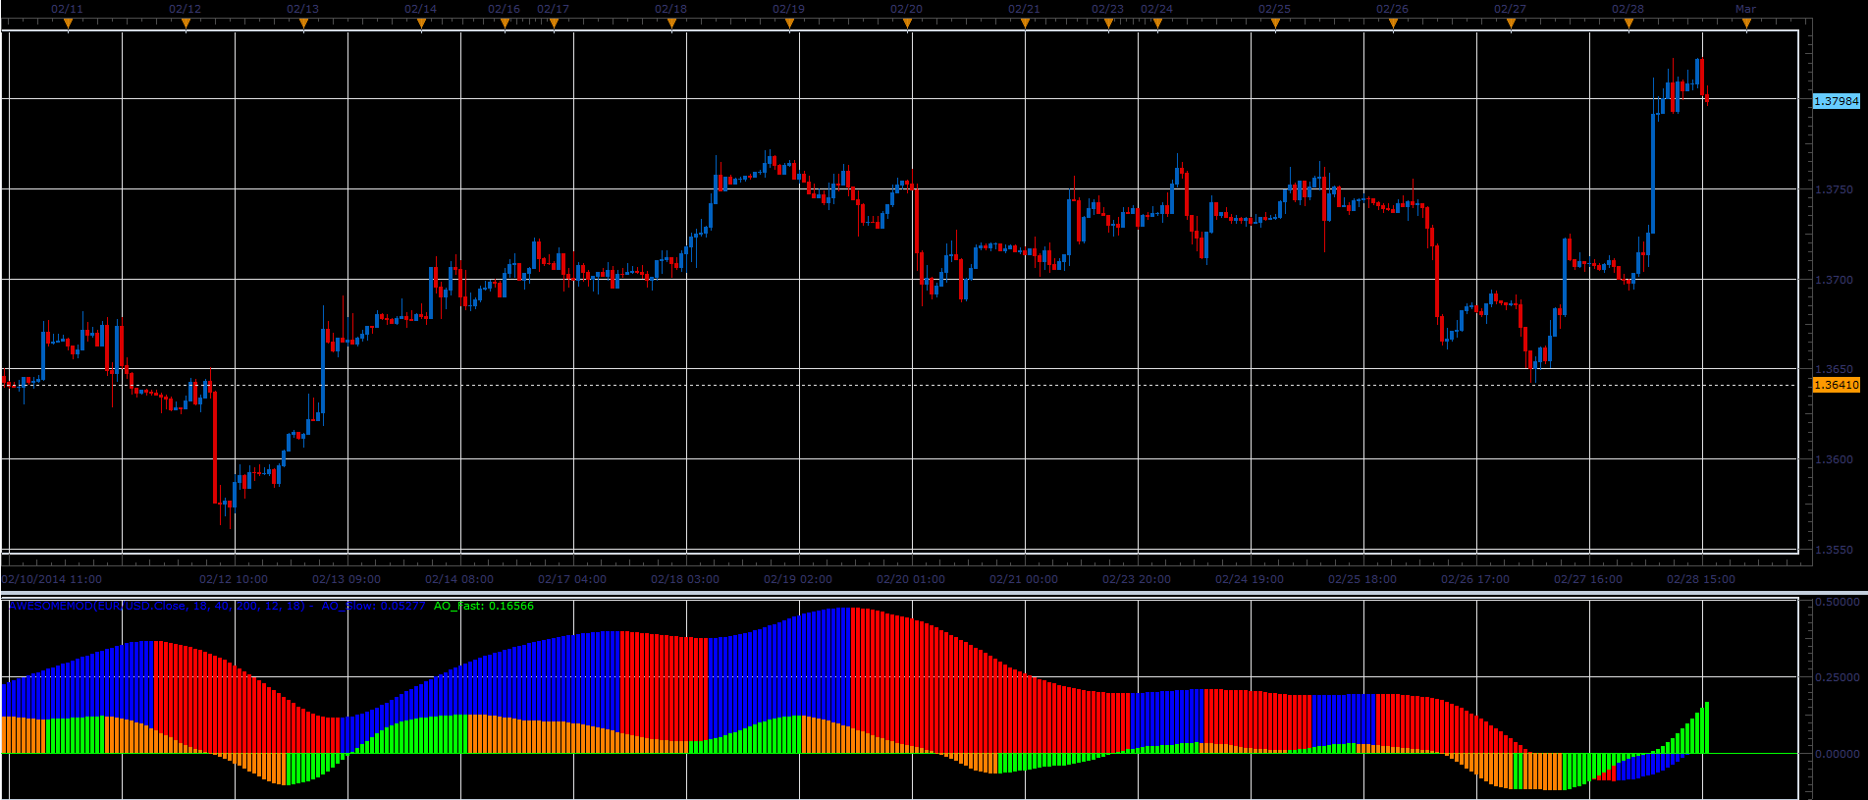Click the green AO_Fast value label
The width and height of the screenshot is (1868, 800).
point(484,606)
